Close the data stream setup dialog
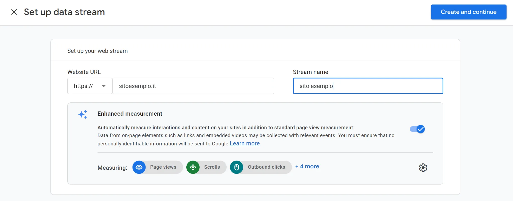 click(14, 12)
